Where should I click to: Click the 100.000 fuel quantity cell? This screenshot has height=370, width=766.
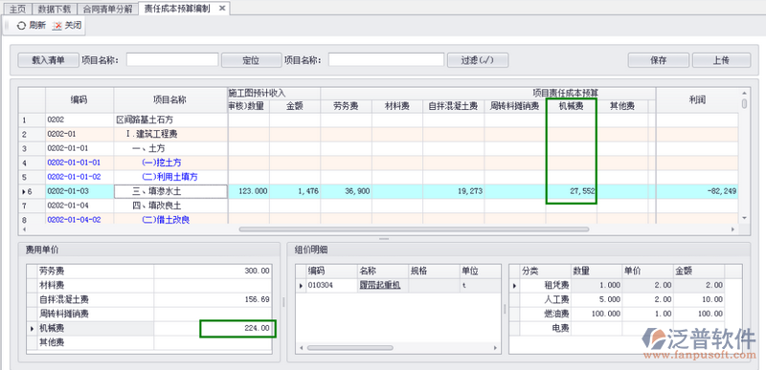point(597,314)
